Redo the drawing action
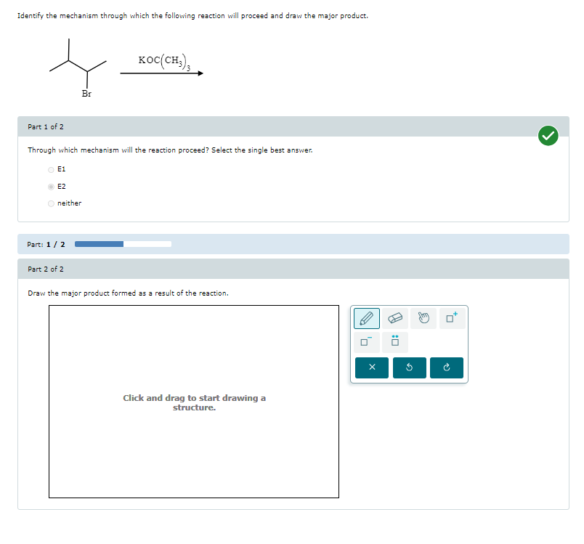Viewport: 584px width, 544px height. [446, 368]
